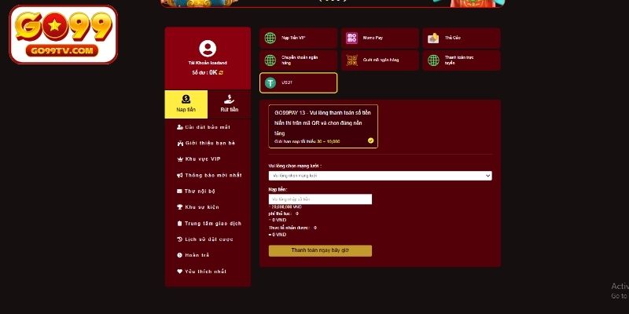This screenshot has height=314, width=629.
Task: Click Thanh toán ngay bây giờ button
Action: (x=320, y=250)
